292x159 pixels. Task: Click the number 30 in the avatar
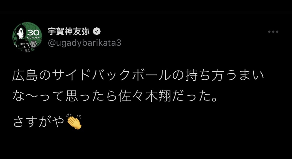coord(33,33)
